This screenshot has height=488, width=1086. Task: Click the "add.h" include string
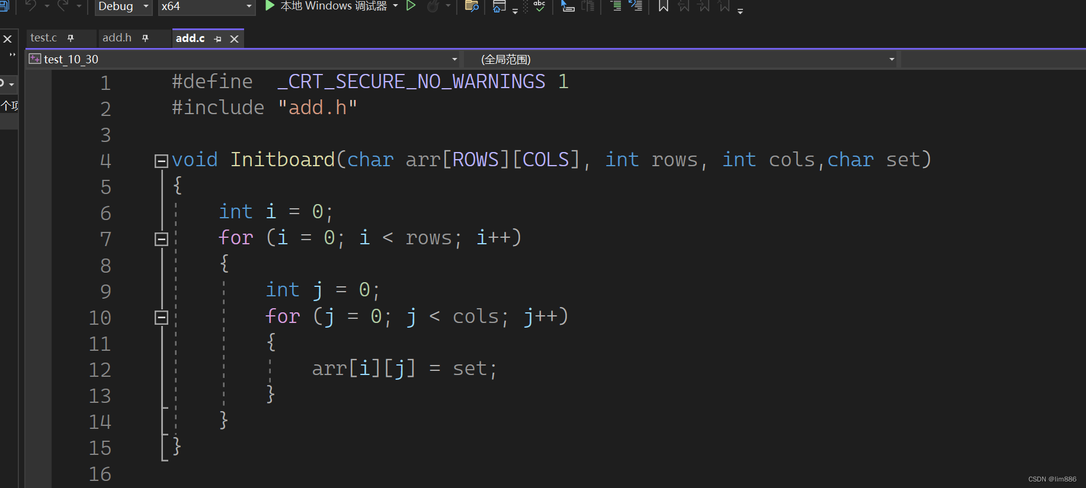(x=318, y=108)
